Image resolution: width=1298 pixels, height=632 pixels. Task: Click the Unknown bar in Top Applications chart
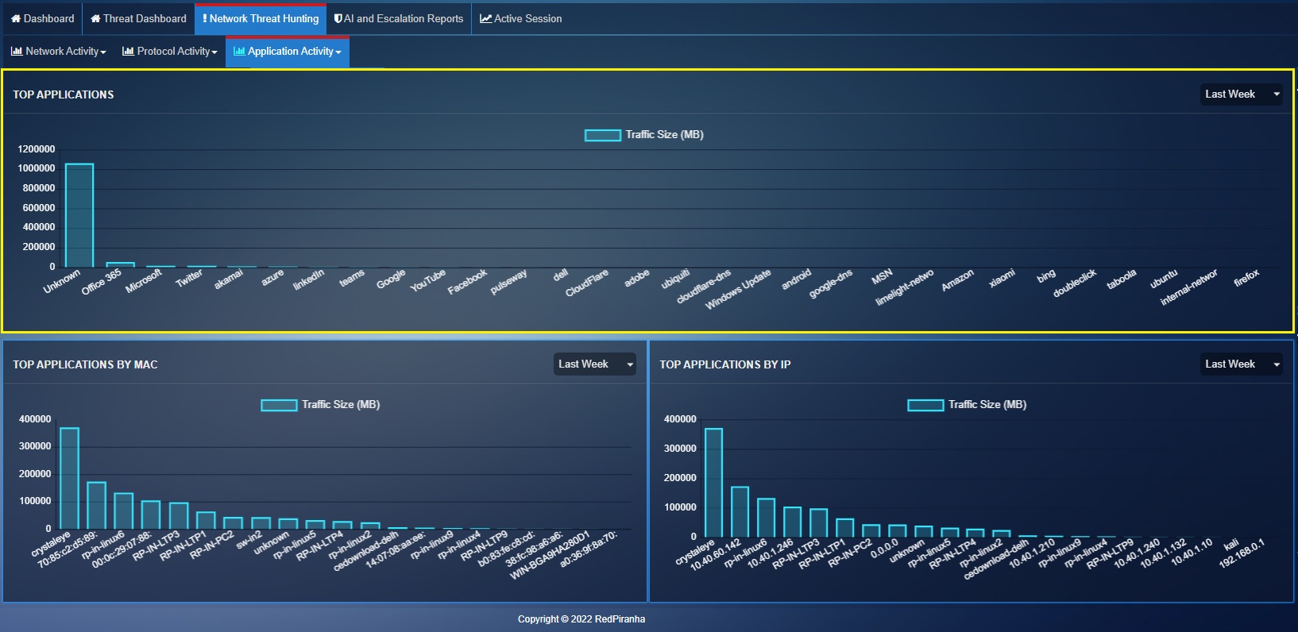click(79, 215)
